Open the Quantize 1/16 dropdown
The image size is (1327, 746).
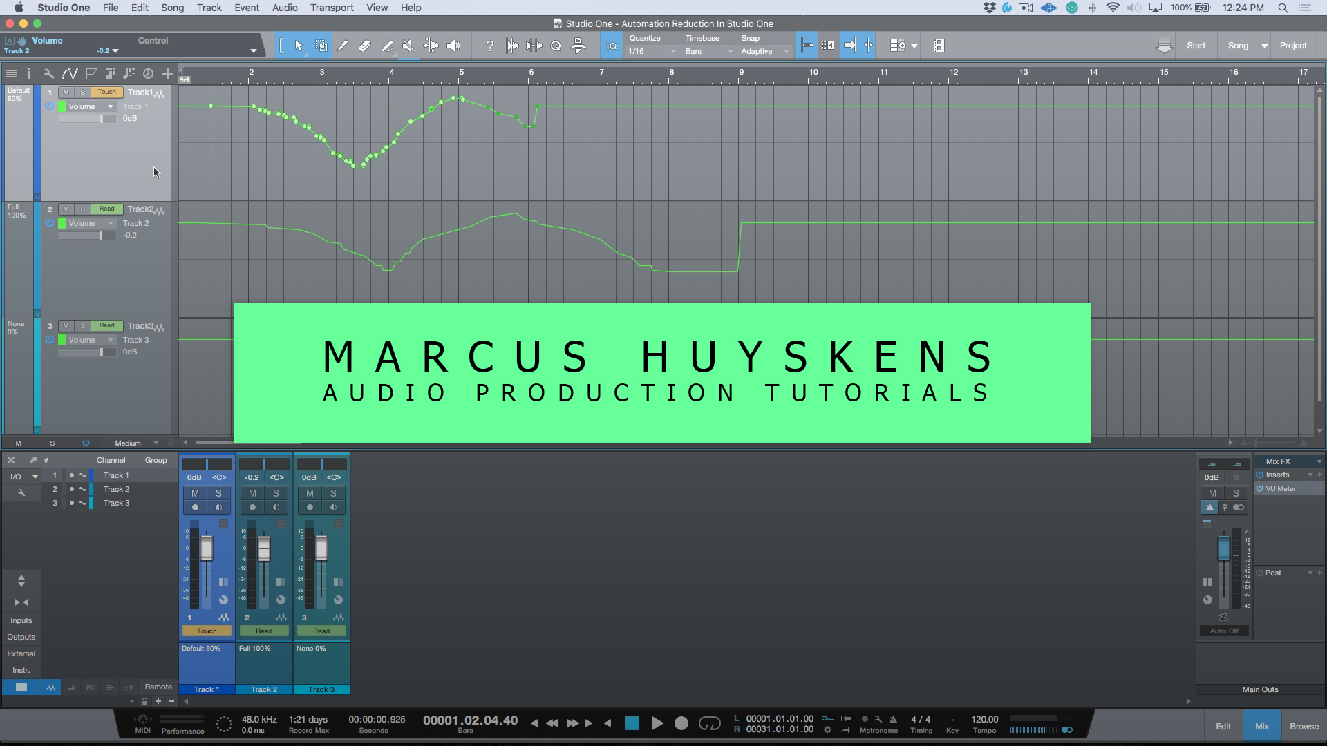coord(652,52)
